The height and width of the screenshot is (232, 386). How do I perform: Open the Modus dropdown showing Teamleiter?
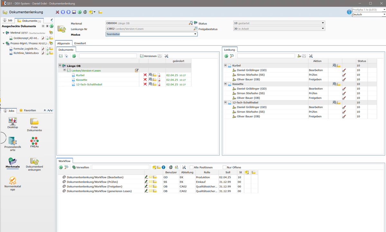click(x=152, y=34)
